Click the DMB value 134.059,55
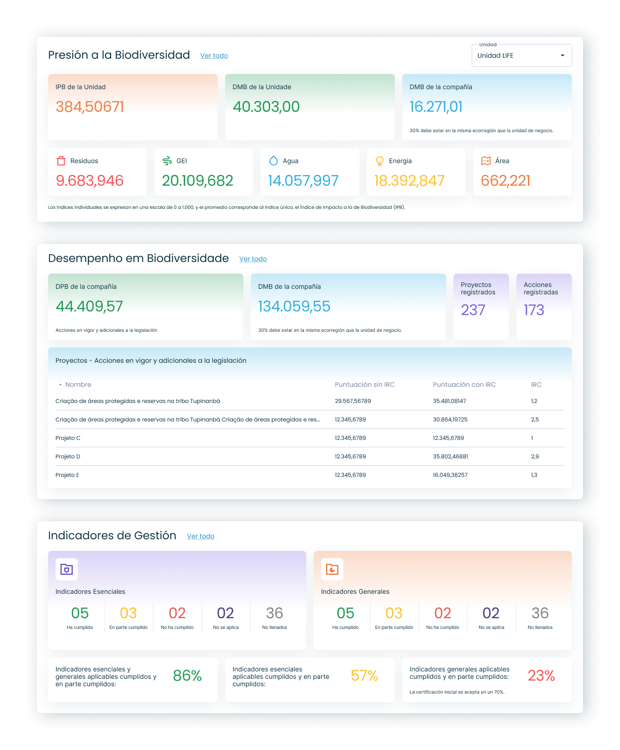This screenshot has height=750, width=620. pyautogui.click(x=294, y=306)
